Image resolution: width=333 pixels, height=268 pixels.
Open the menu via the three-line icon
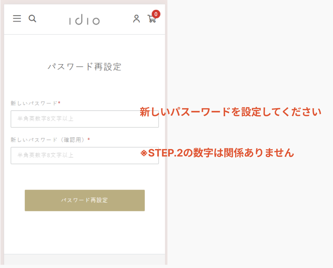[x=17, y=19]
